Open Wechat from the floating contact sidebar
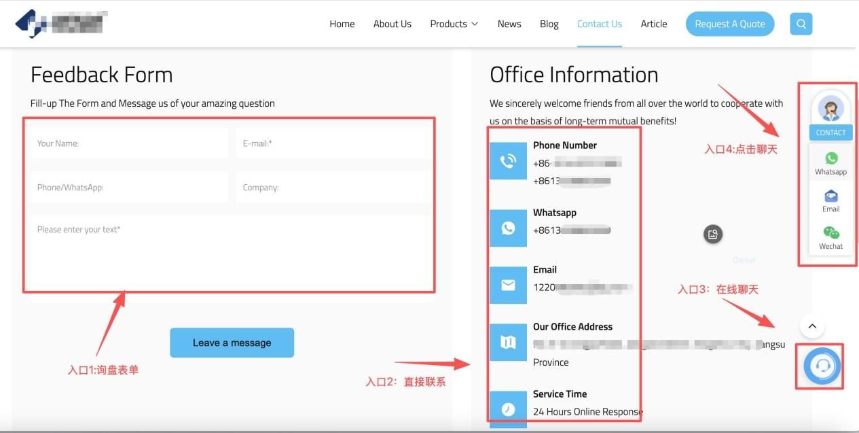859x433 pixels. (831, 239)
